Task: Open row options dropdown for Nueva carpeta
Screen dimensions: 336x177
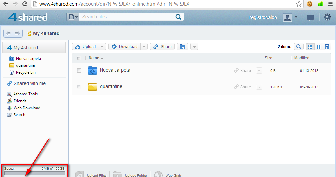Action: (259, 71)
